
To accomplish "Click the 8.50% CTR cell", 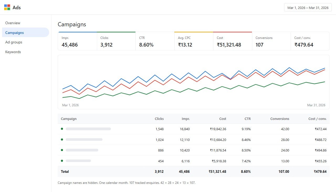I will click(x=246, y=150).
